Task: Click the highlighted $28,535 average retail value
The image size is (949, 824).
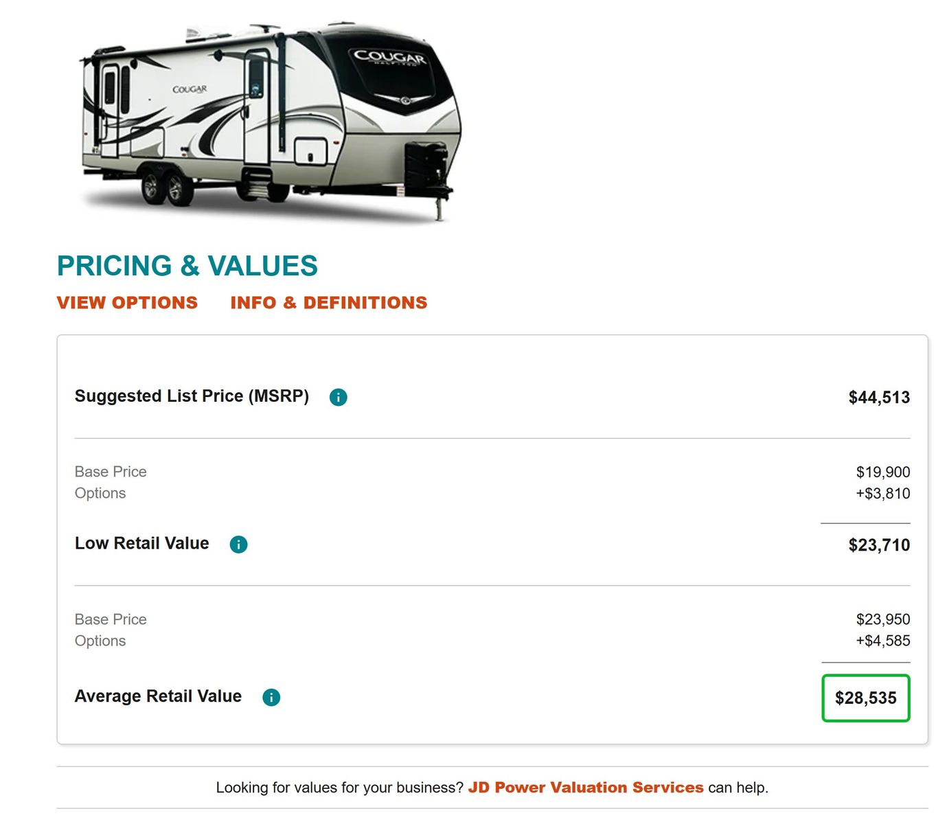Action: coord(865,698)
